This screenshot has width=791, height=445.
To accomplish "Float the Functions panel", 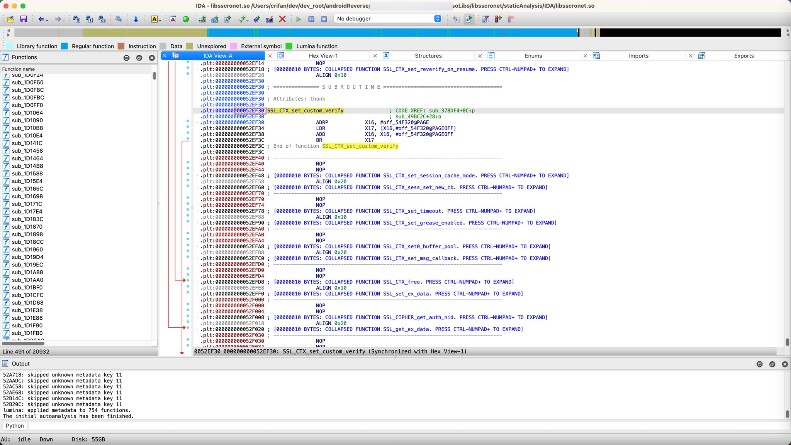I will tap(139, 58).
